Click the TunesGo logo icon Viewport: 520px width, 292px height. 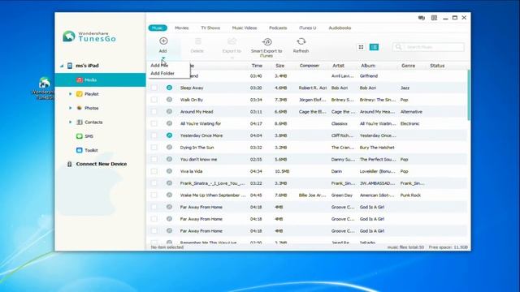(x=69, y=36)
